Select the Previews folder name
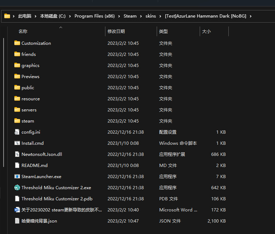The image size is (275, 234). pos(30,77)
